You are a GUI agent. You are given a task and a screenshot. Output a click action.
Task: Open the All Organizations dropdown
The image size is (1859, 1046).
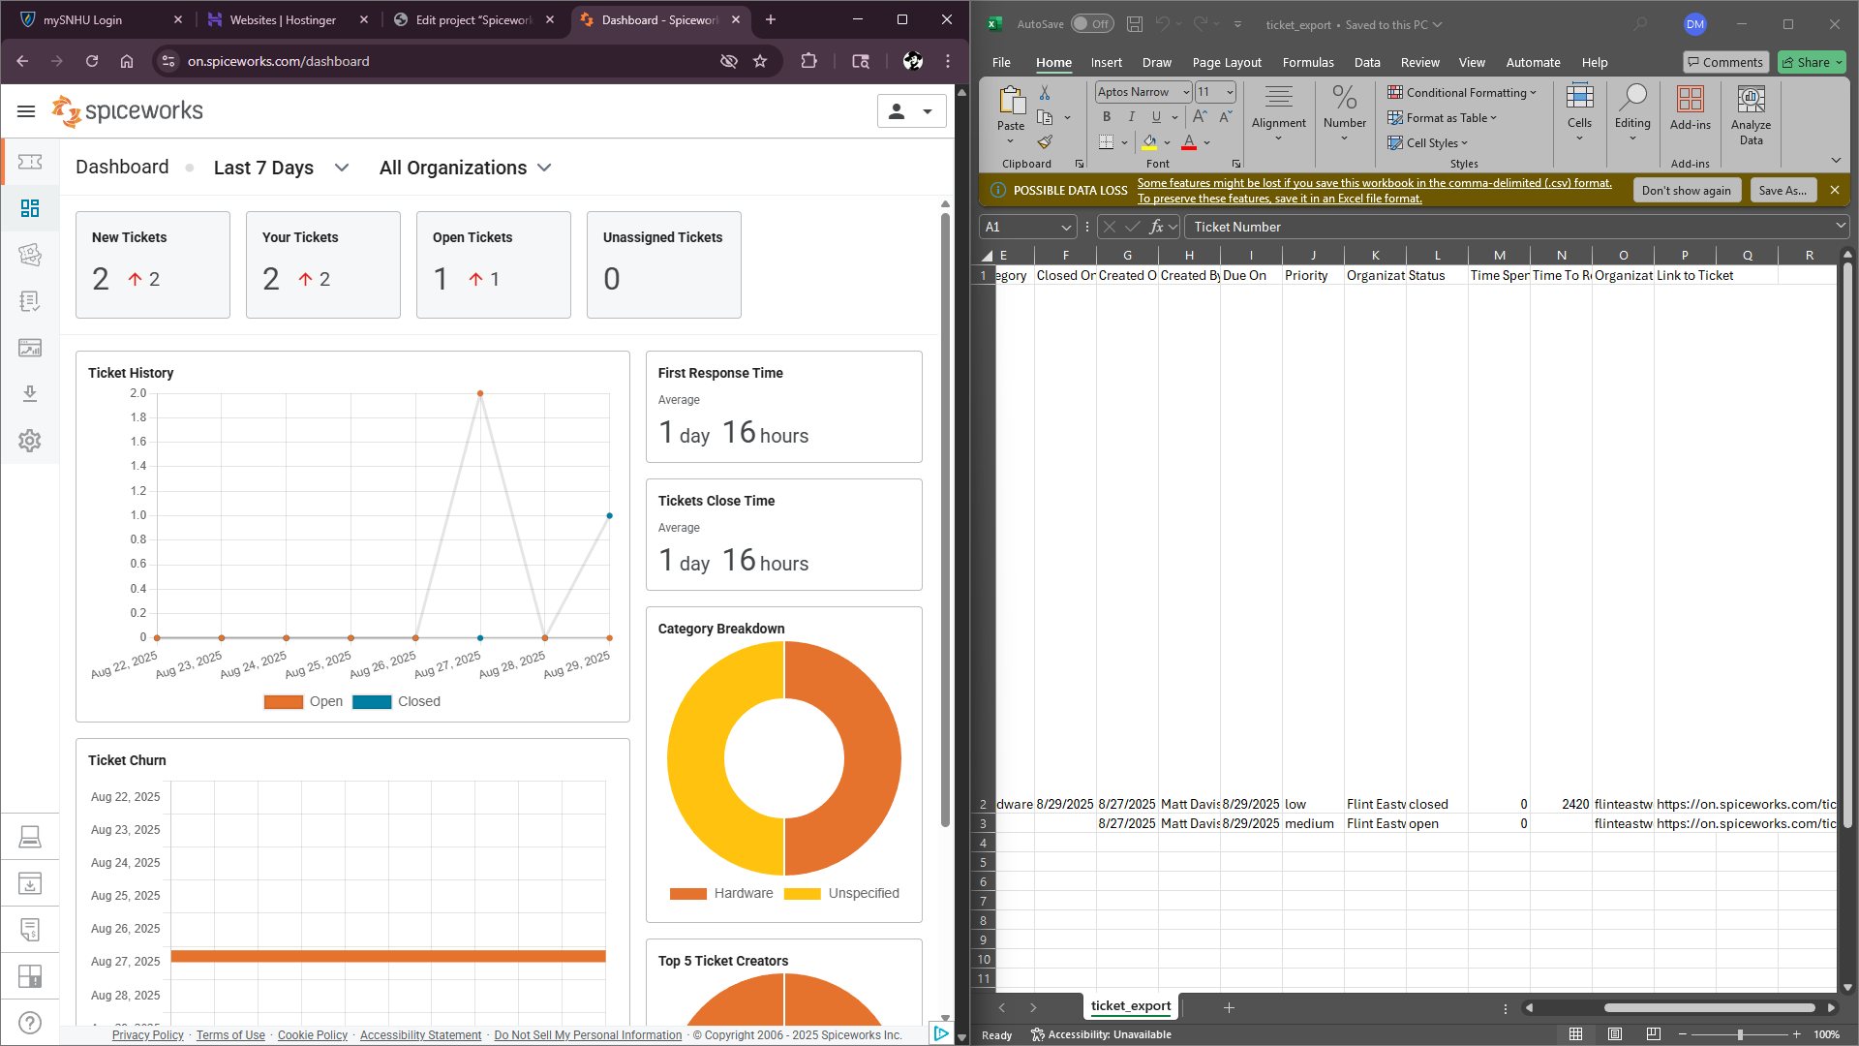pyautogui.click(x=465, y=168)
